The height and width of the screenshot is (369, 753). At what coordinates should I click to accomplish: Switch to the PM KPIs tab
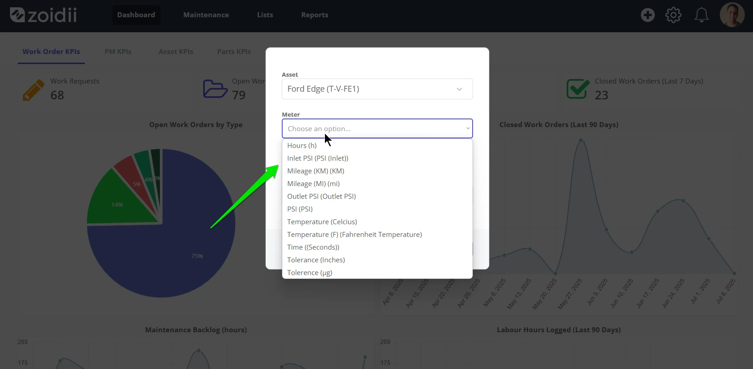[x=118, y=52]
